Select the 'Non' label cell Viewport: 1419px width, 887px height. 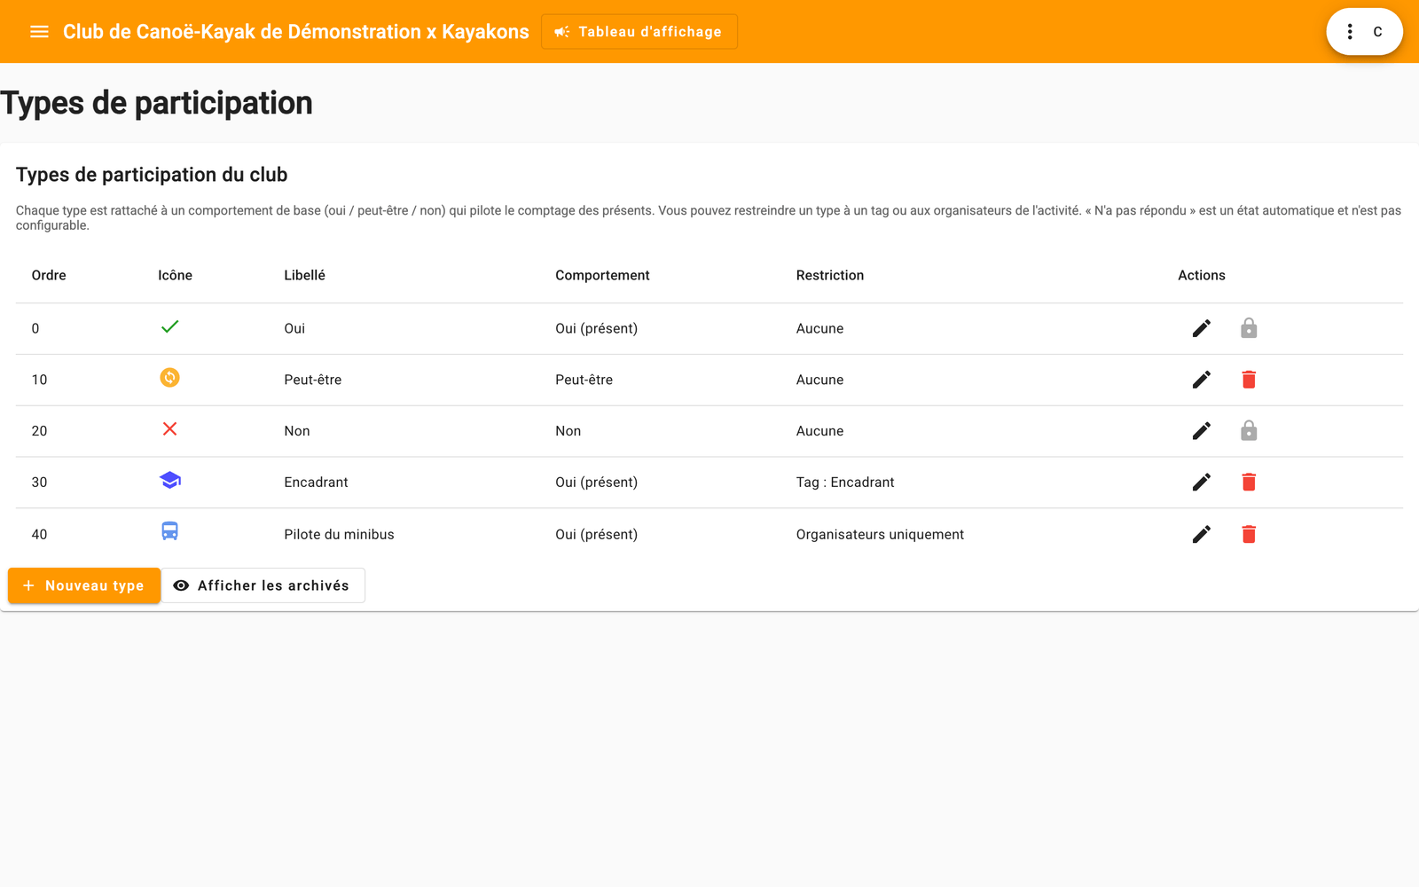coord(296,431)
